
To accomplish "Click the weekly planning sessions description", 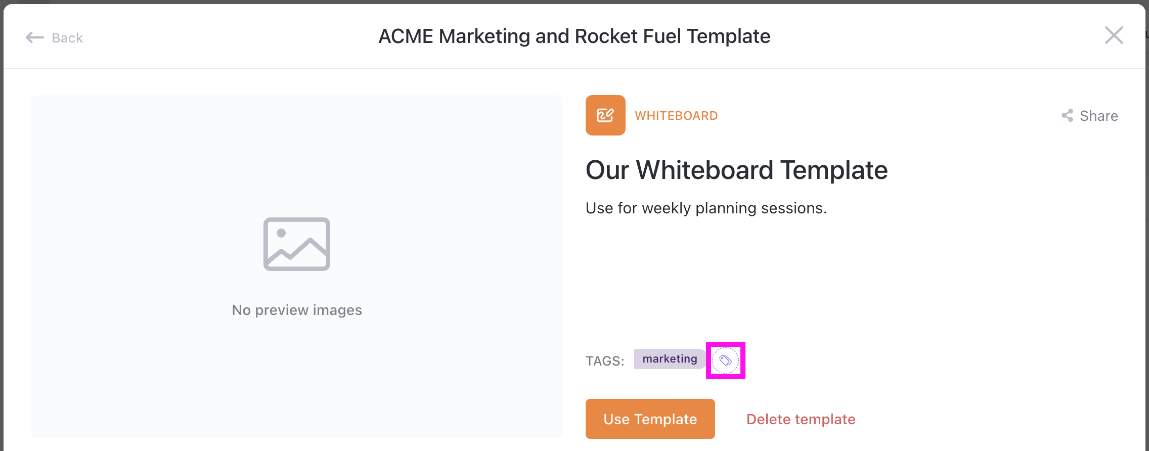I will coord(706,208).
